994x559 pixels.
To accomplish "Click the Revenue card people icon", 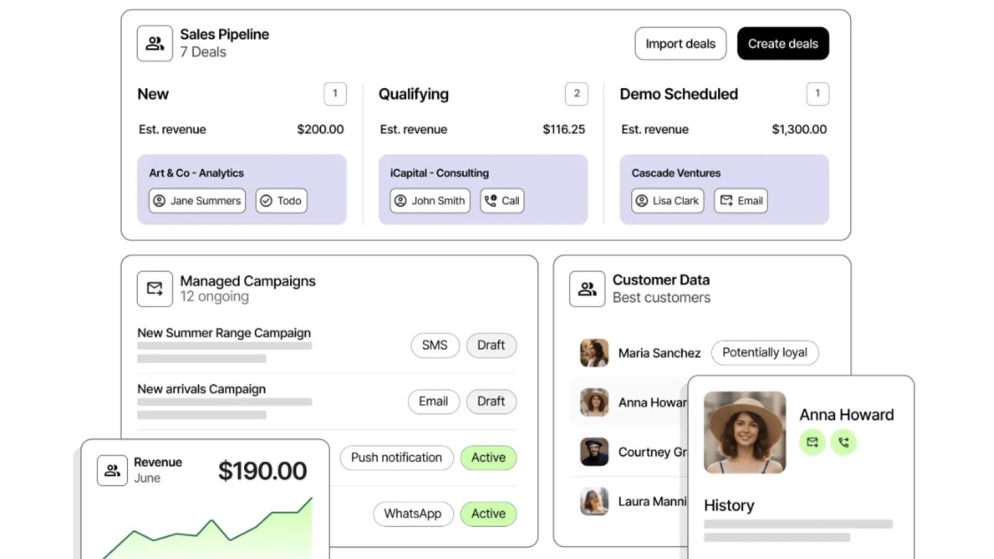I will click(112, 470).
